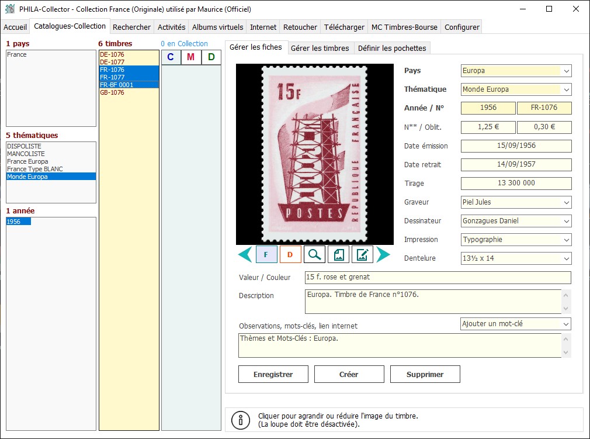
Task: Select Monde Europa in the thématiques list
Action: point(51,177)
